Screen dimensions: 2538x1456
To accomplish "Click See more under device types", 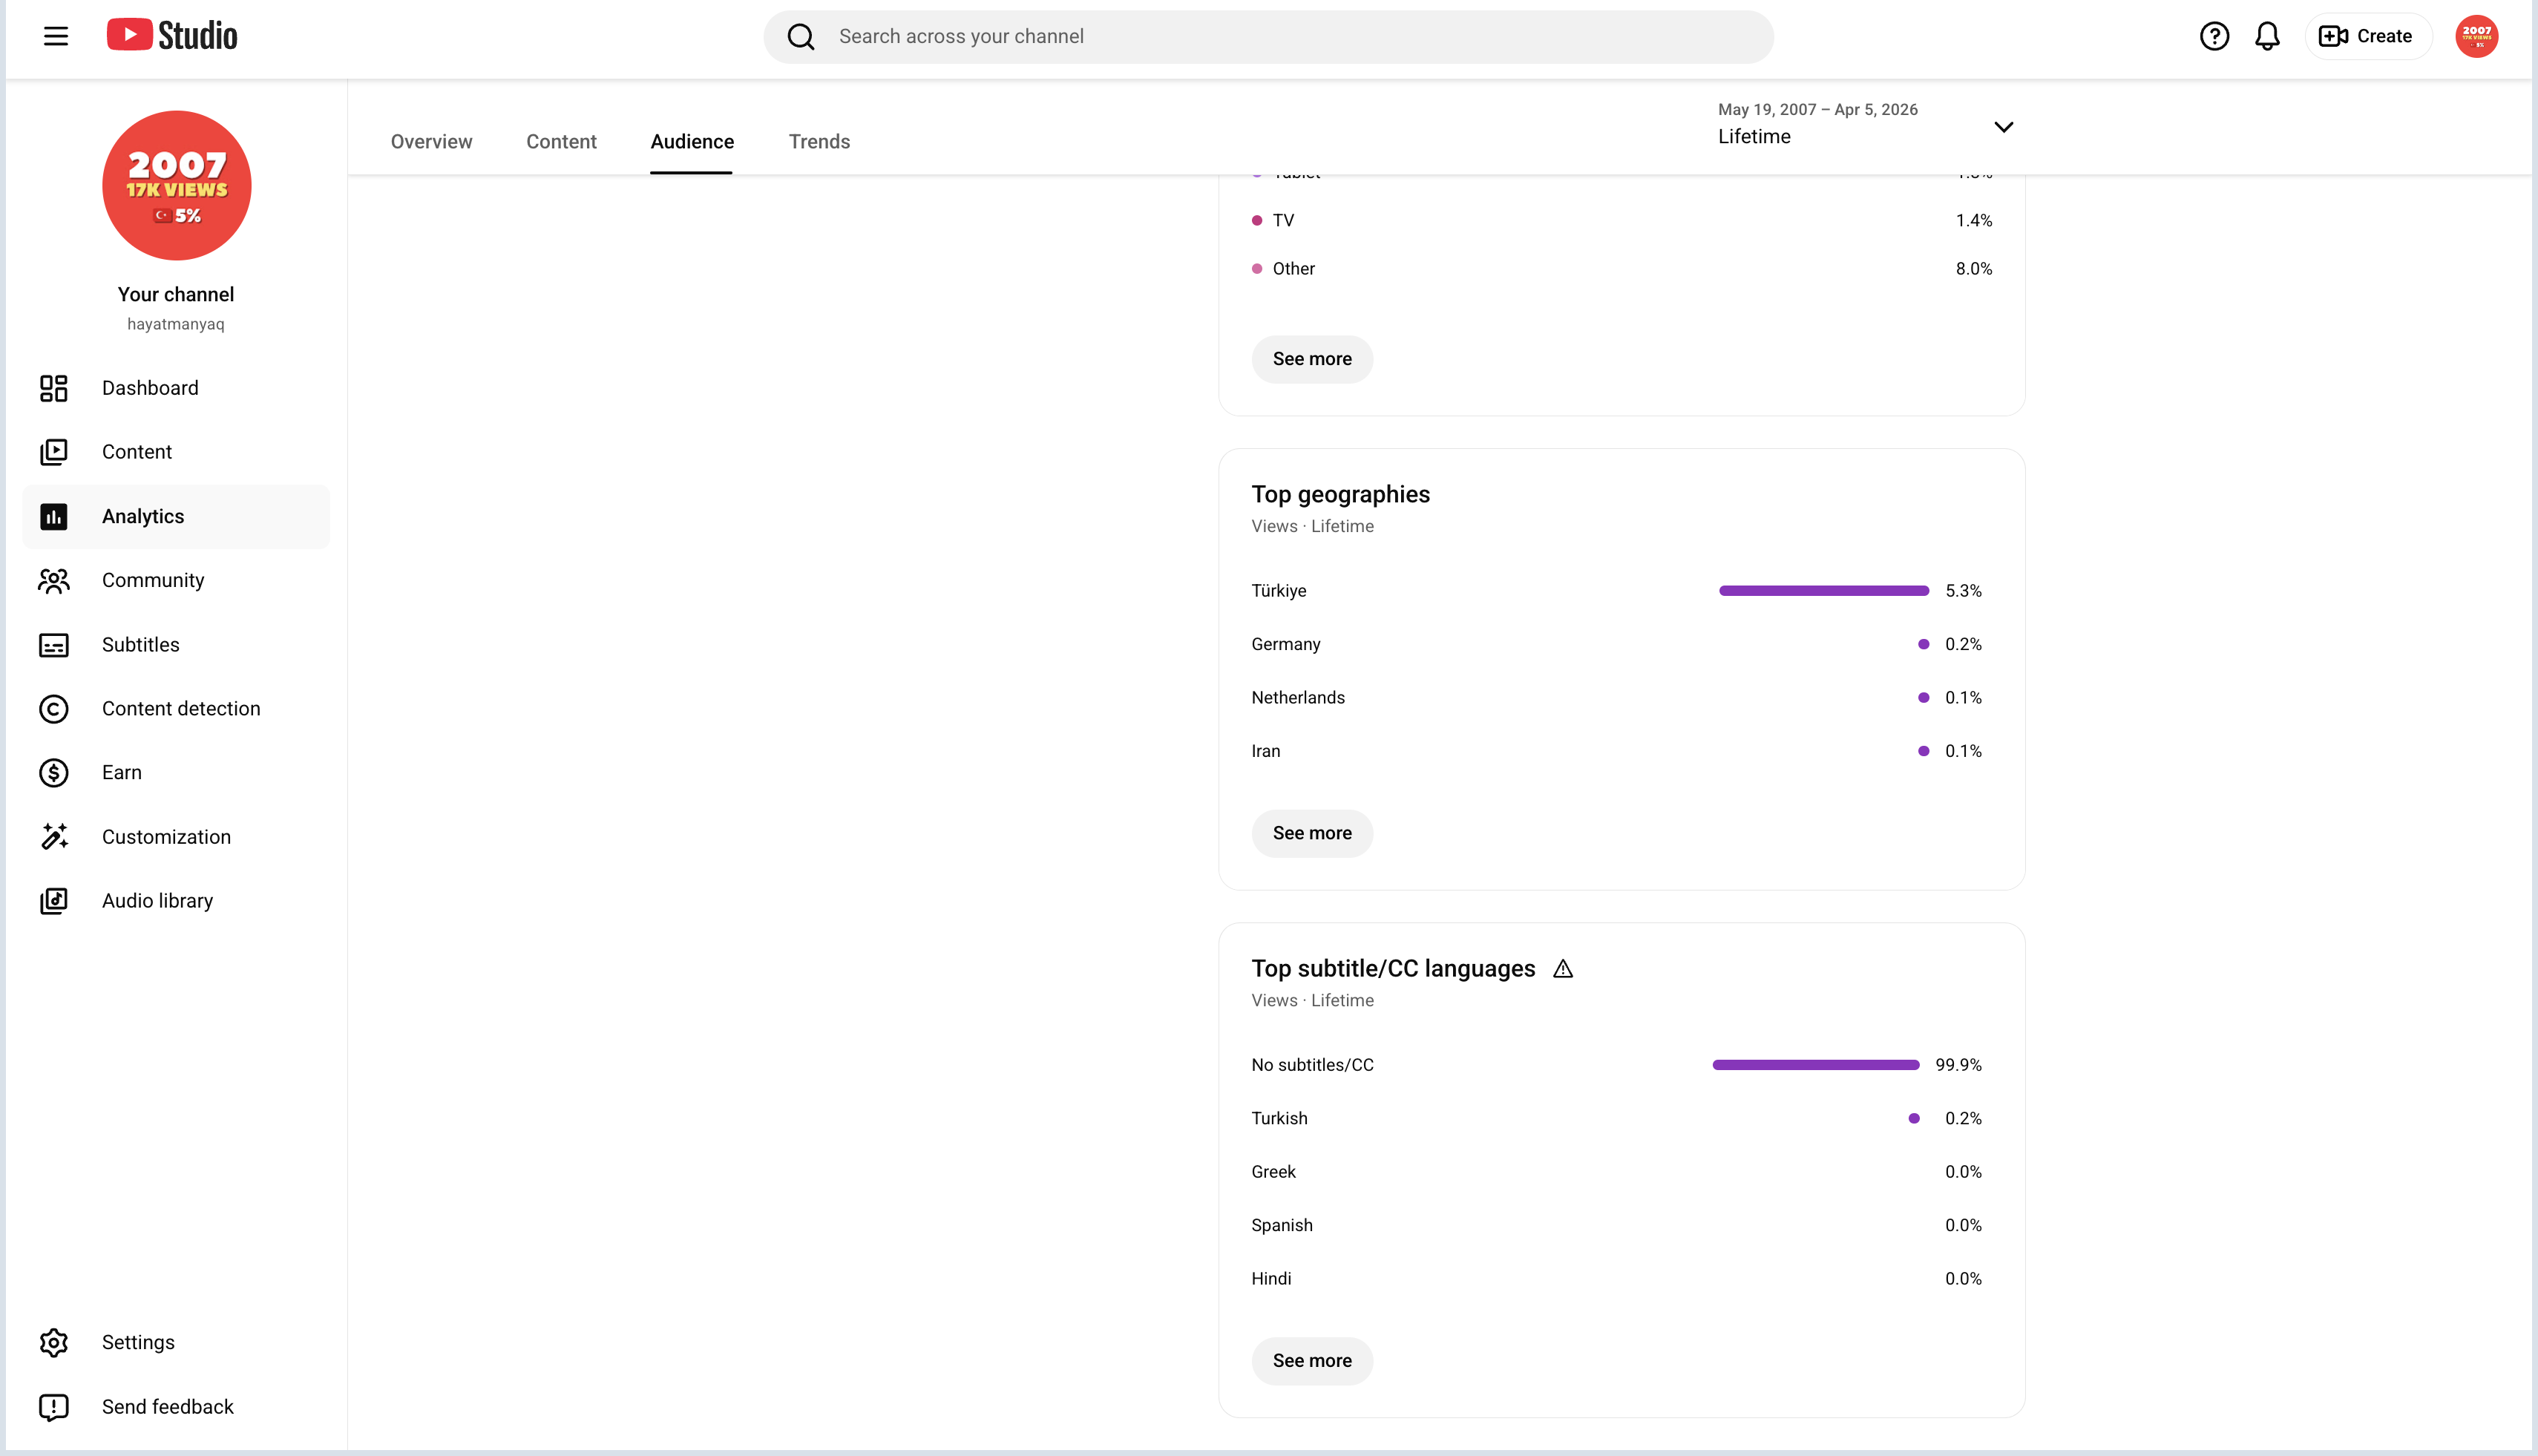I will 1312,359.
